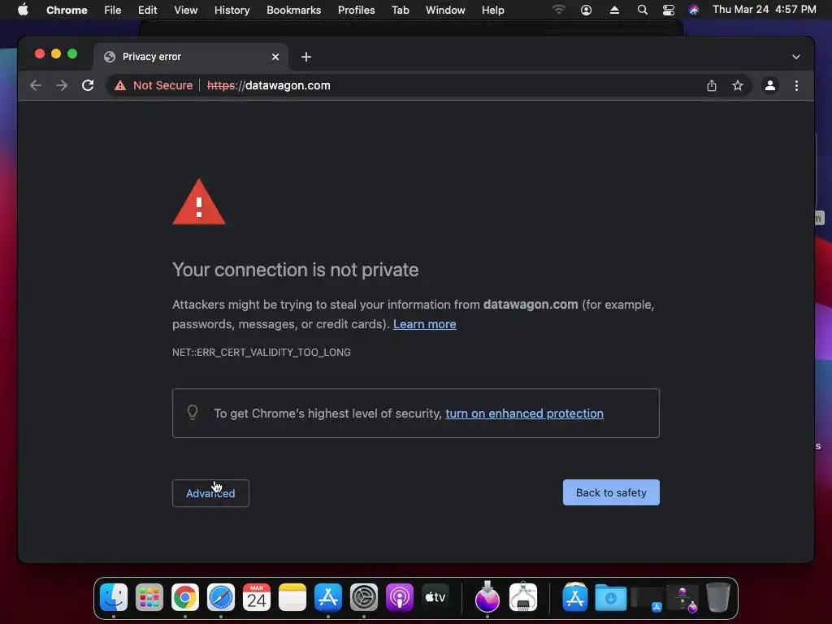Open Launchpad from the dock
The height and width of the screenshot is (624, 832).
(x=149, y=597)
